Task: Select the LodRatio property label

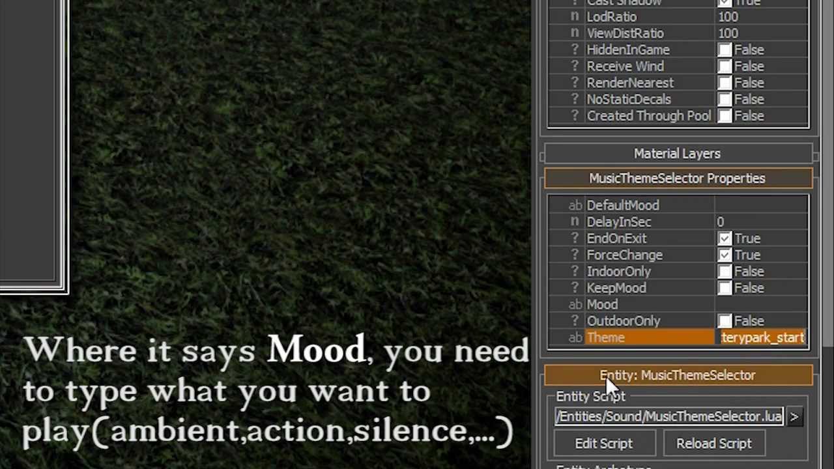Action: pos(611,17)
